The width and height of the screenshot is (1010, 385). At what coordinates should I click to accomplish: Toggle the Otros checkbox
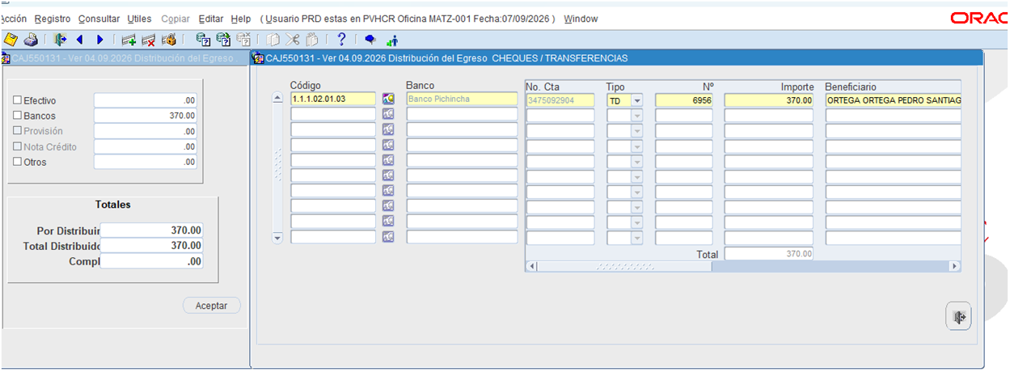(17, 162)
